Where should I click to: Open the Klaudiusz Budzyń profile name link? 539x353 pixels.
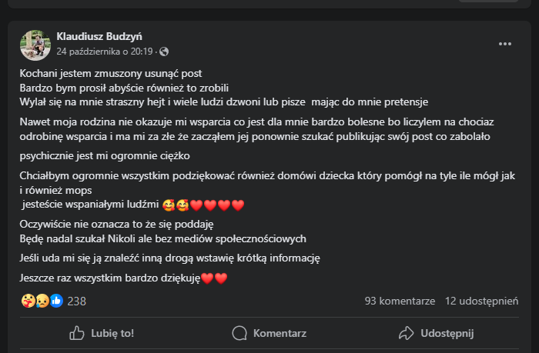(x=99, y=36)
